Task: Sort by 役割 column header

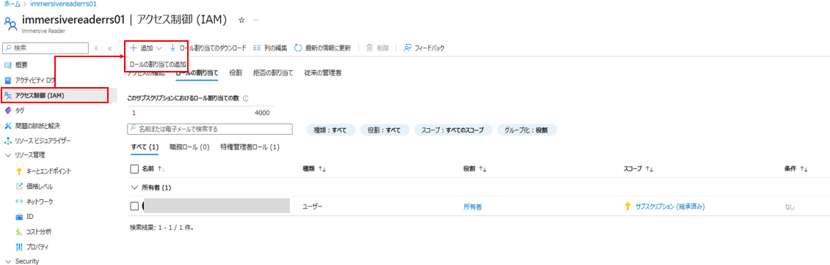Action: point(475,169)
